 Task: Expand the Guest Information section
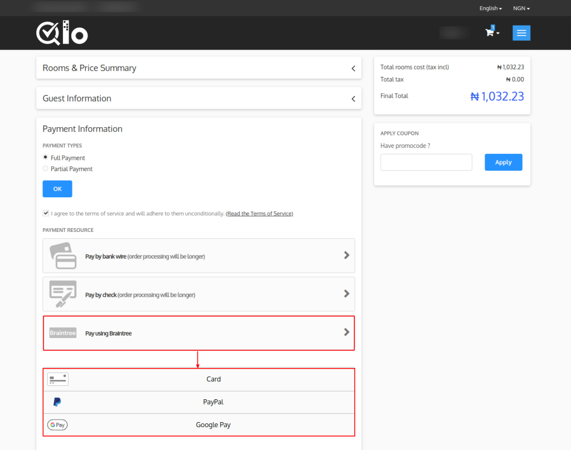click(x=199, y=99)
